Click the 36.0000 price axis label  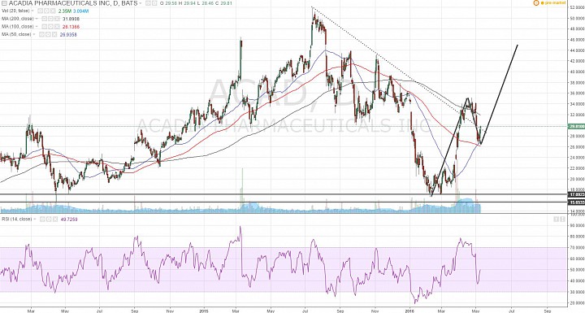577,93
